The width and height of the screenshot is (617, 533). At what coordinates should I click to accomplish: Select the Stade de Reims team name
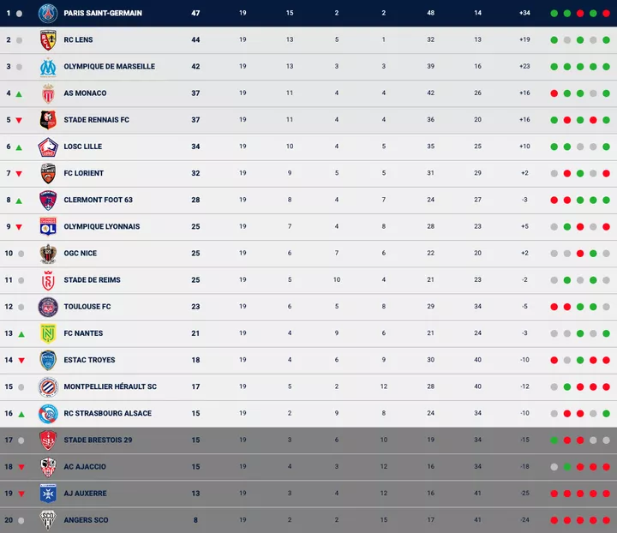click(92, 280)
